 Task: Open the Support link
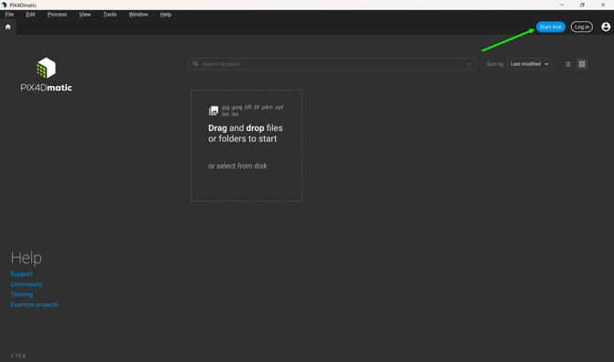point(22,274)
